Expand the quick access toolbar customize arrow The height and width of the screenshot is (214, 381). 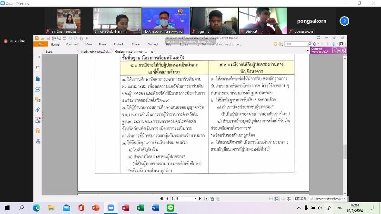(x=87, y=38)
